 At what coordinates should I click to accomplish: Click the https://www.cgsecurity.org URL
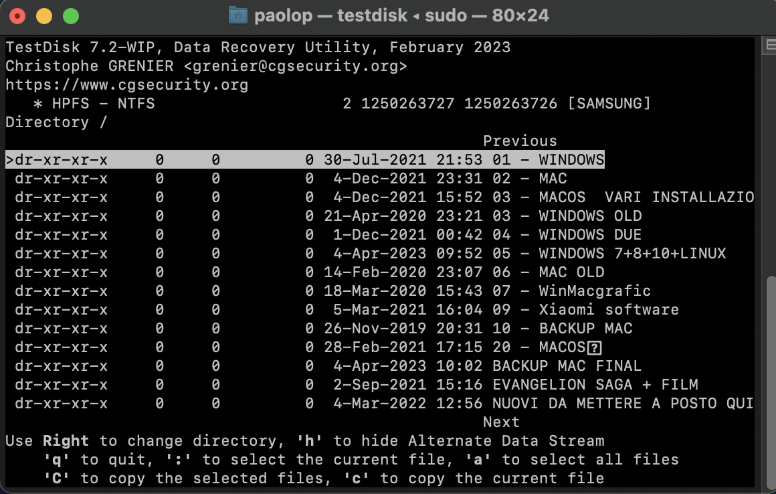tap(126, 84)
